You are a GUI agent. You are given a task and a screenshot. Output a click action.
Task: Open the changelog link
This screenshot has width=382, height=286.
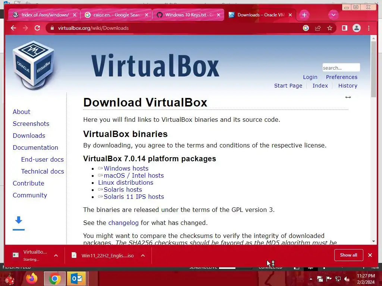123,223
